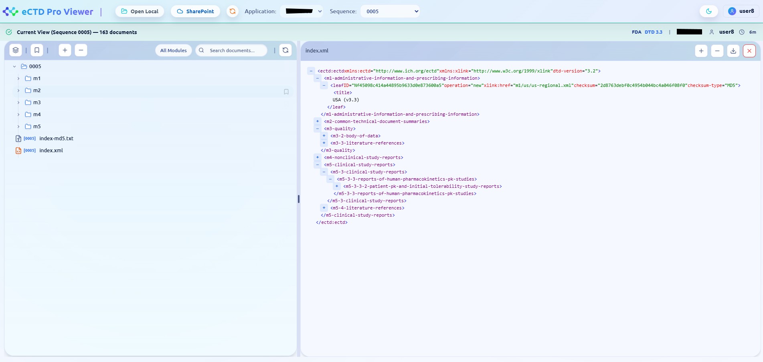This screenshot has width=763, height=362.
Task: Open the Sequence 0005 dropdown
Action: click(390, 11)
